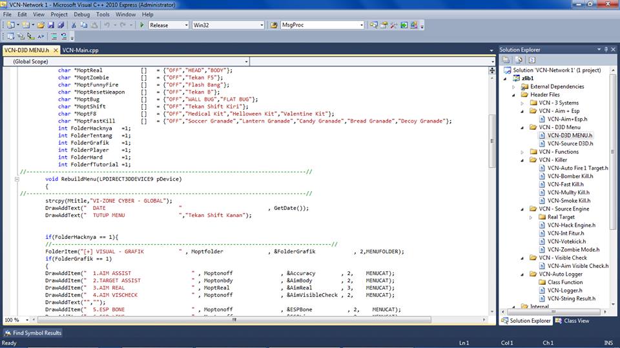Click the Solution Explorer vertical scrollbar
Screen dimensions: 620x348
[613, 152]
